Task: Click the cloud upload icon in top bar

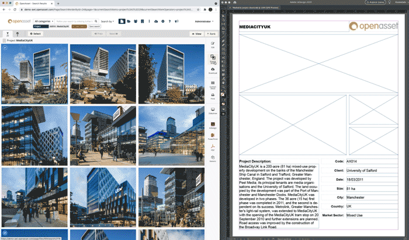Action: pyautogui.click(x=156, y=22)
